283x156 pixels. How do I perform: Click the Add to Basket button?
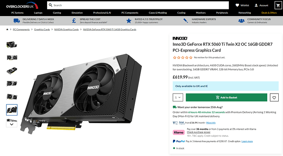pyautogui.click(x=226, y=97)
